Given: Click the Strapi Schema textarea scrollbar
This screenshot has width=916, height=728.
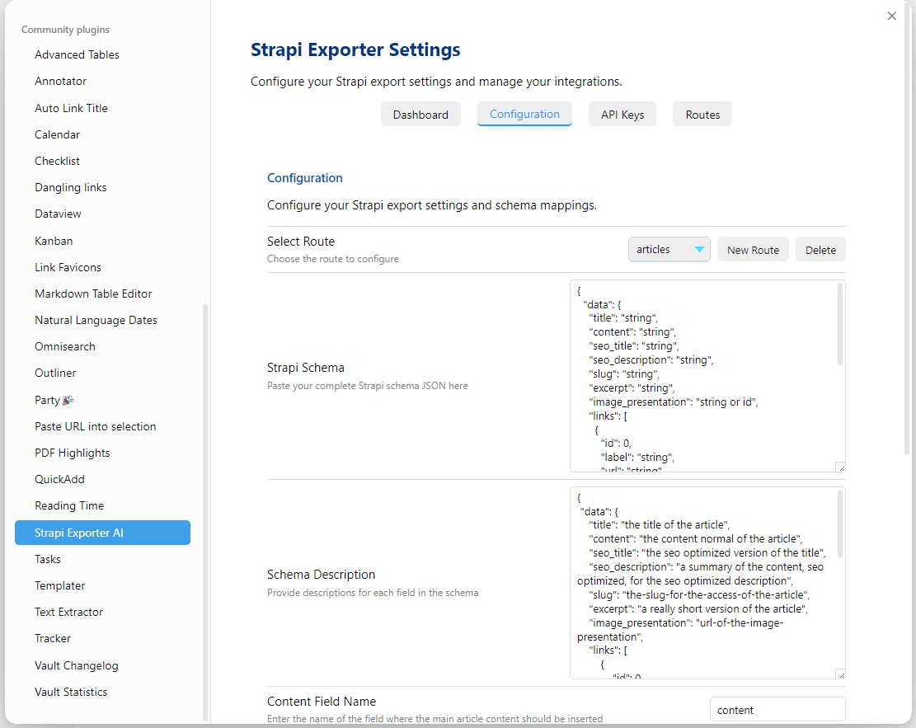Looking at the screenshot, I should point(840,324).
